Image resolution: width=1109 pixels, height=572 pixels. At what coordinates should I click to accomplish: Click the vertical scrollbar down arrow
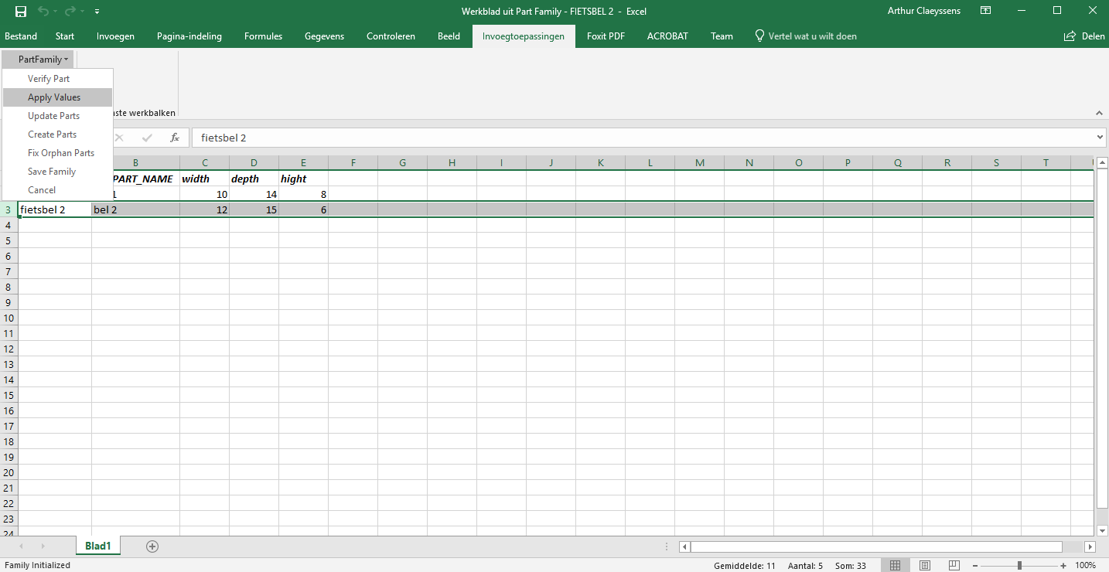[1102, 529]
